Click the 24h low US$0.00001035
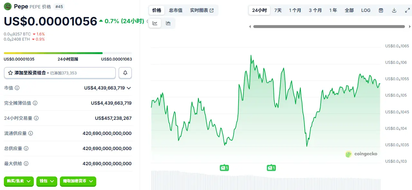Screen dimensions: 412x190 19,59
